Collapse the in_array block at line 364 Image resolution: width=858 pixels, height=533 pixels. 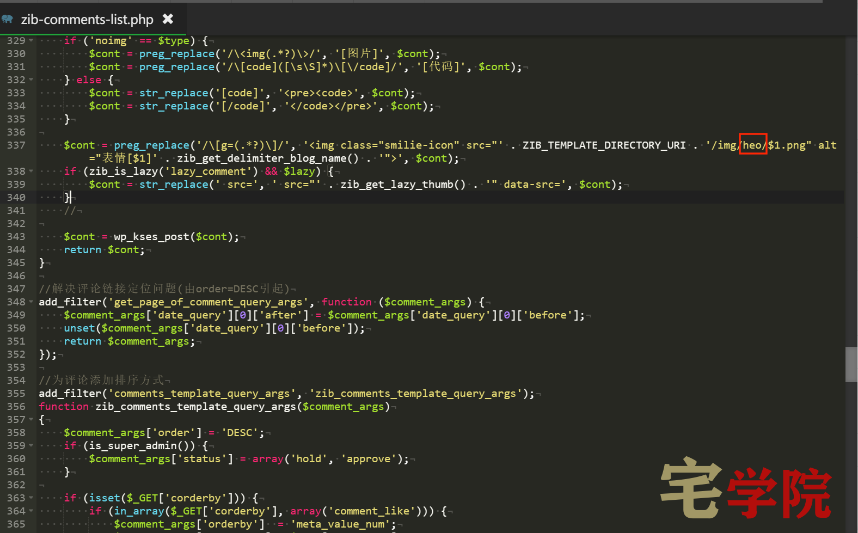(x=31, y=511)
